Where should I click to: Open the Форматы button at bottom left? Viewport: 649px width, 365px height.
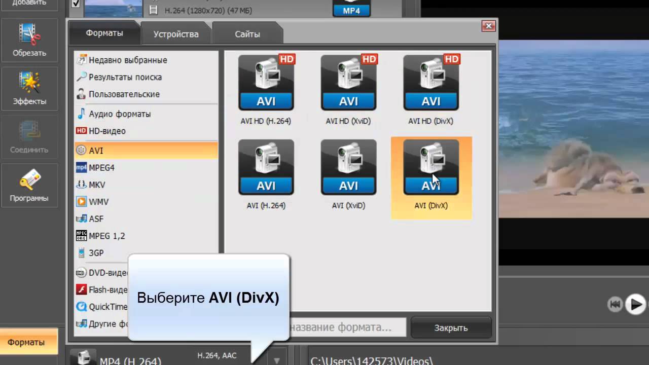(28, 342)
